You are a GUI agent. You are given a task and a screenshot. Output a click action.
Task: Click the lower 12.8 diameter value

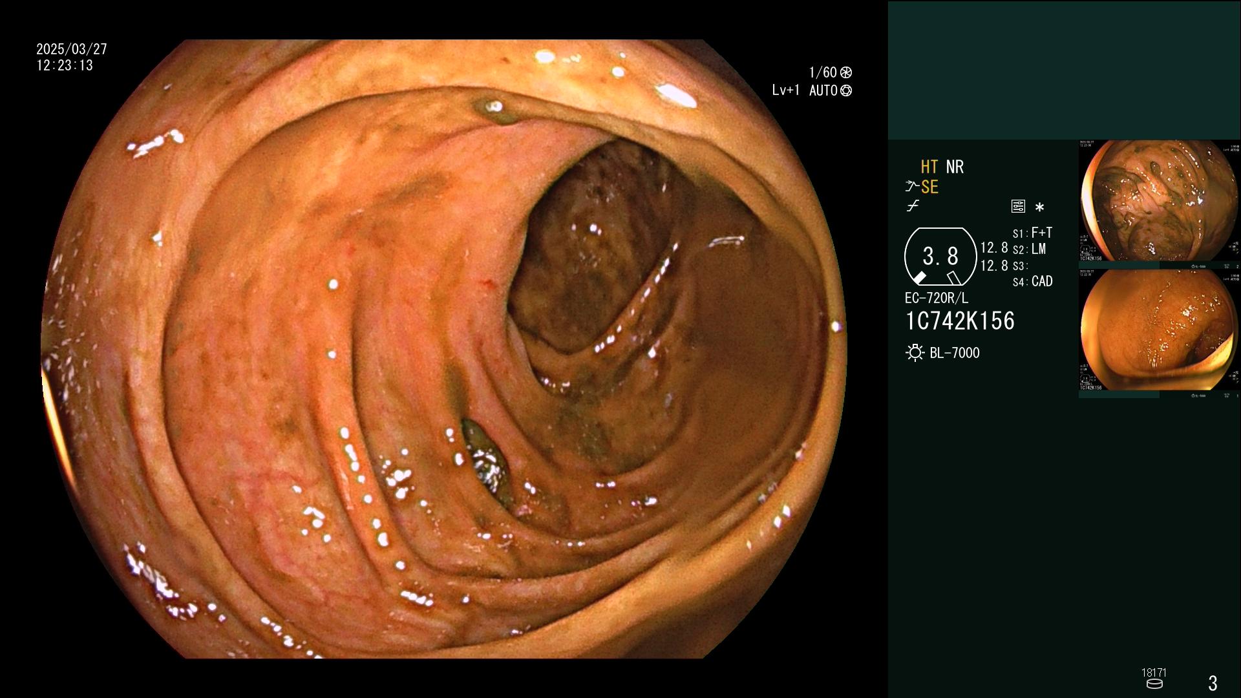pos(994,266)
